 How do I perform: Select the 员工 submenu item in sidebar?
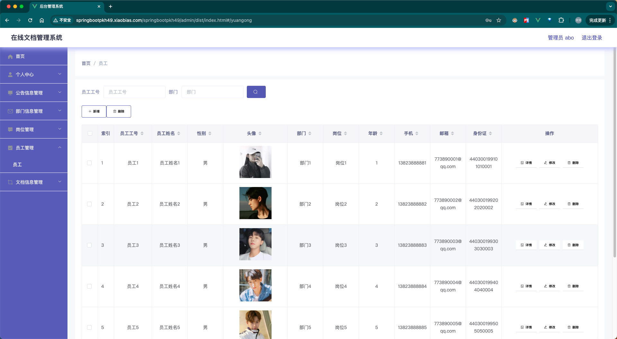(34, 165)
